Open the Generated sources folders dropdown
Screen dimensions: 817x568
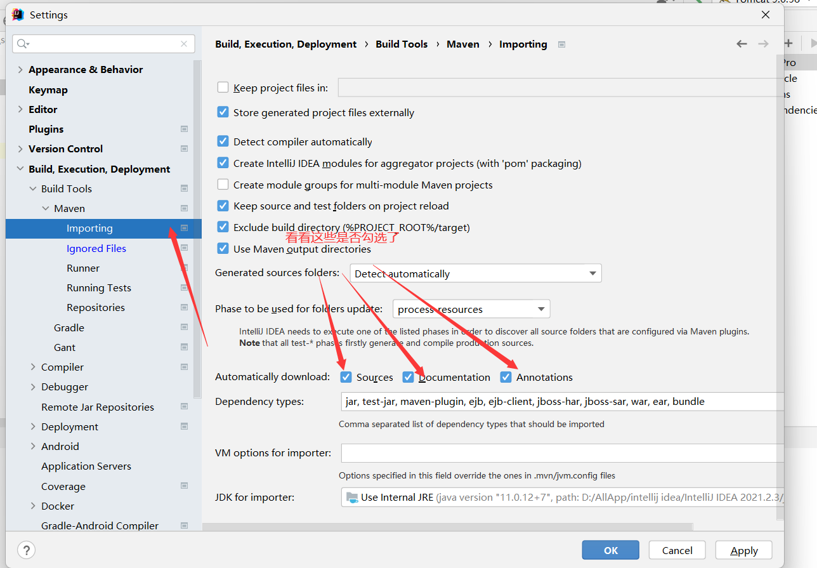point(476,274)
